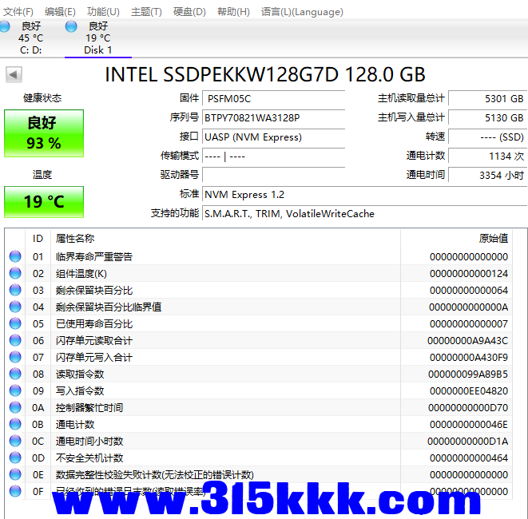Click status orb for attribute 07
528x519 pixels.
15,357
